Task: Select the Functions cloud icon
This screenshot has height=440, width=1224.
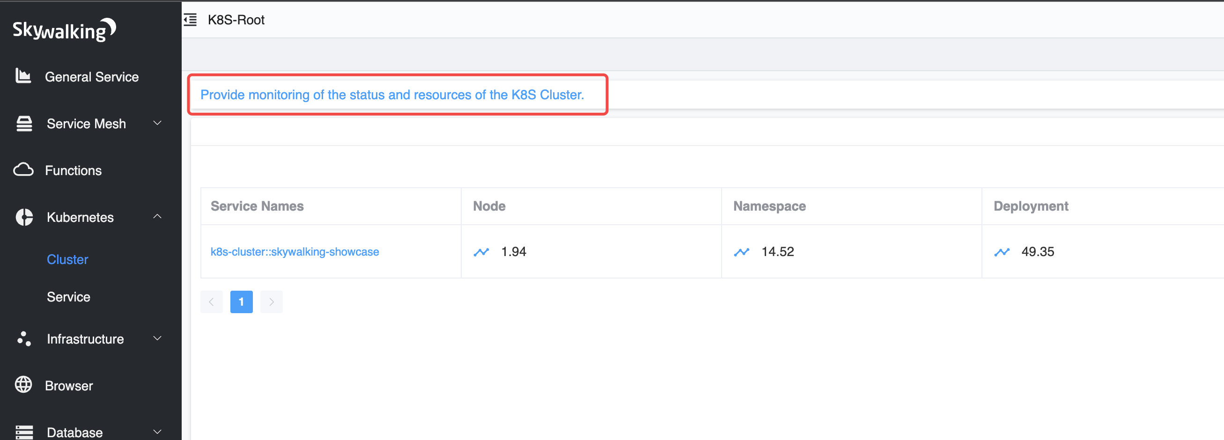Action: coord(23,169)
